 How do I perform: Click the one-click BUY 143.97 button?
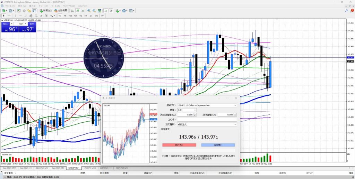(27, 29)
